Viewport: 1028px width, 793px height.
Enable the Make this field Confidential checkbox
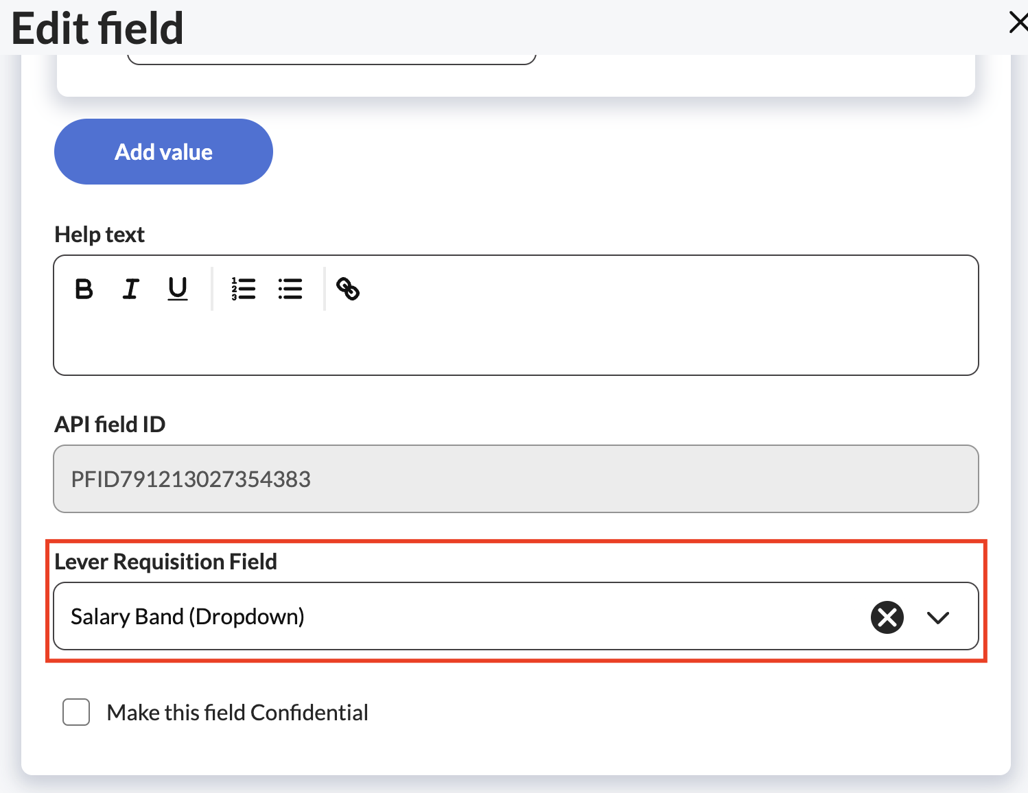pos(75,712)
